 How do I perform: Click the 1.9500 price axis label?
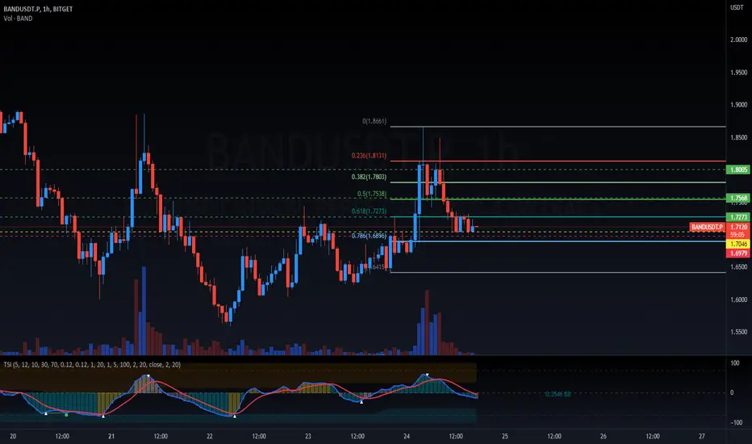pyautogui.click(x=738, y=73)
